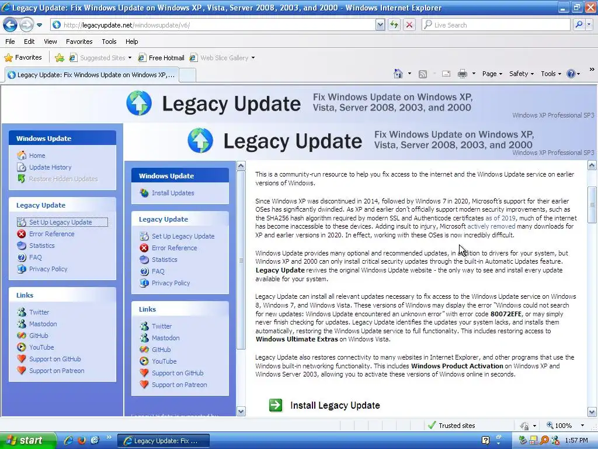598x449 pixels.
Task: Open the Safety dropdown menu
Action: [x=521, y=74]
